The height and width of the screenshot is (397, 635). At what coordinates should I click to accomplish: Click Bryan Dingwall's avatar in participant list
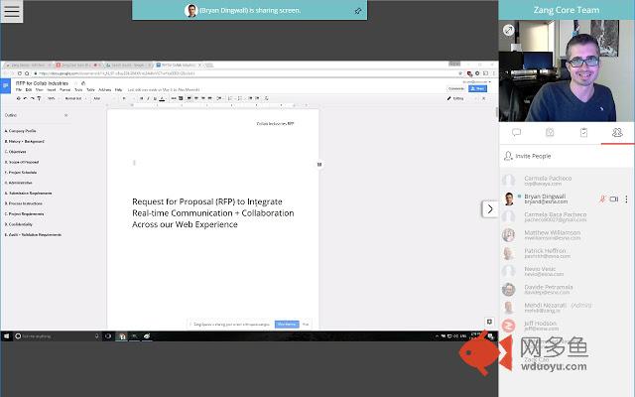[509, 198]
